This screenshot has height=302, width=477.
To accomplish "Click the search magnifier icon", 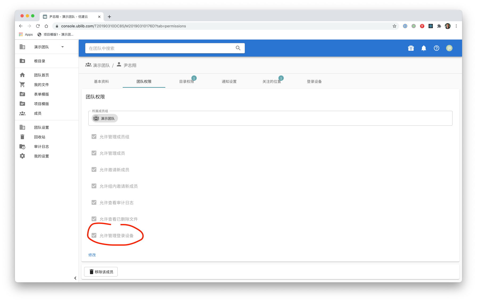I will click(x=238, y=48).
